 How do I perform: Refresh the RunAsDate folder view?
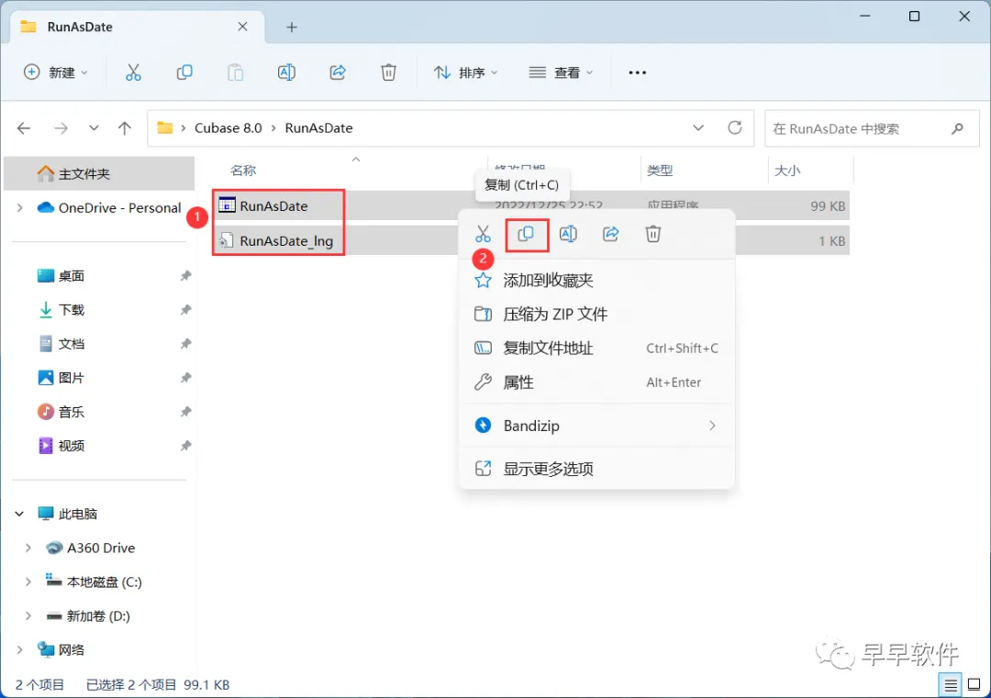734,128
